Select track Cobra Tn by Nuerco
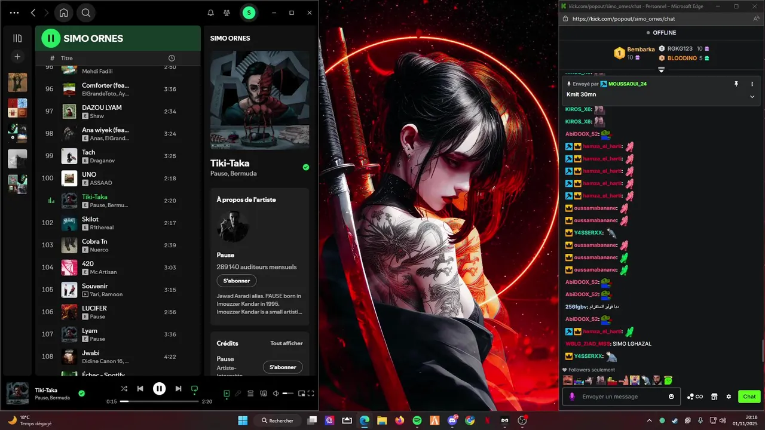Image resolution: width=765 pixels, height=430 pixels. 118,245
